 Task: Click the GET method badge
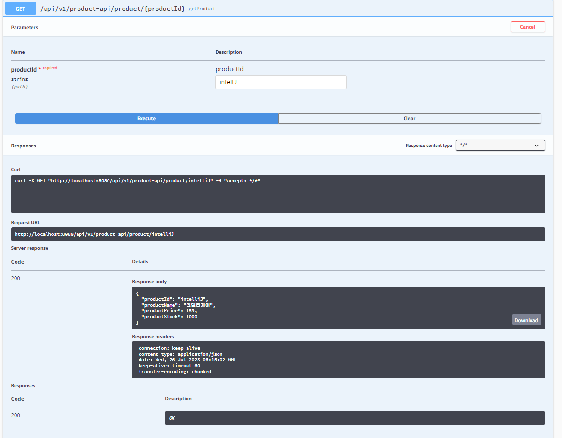click(20, 9)
